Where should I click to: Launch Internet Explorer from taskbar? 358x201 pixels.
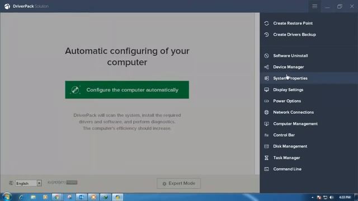[x=21, y=197]
